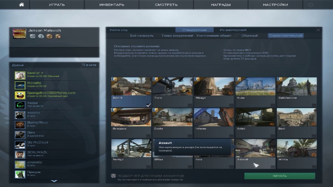Click the Prime matchmaking shield icon

[113, 176]
